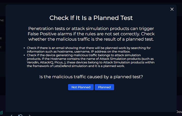Select the Planned button
182x116 pixels.
click(x=104, y=87)
